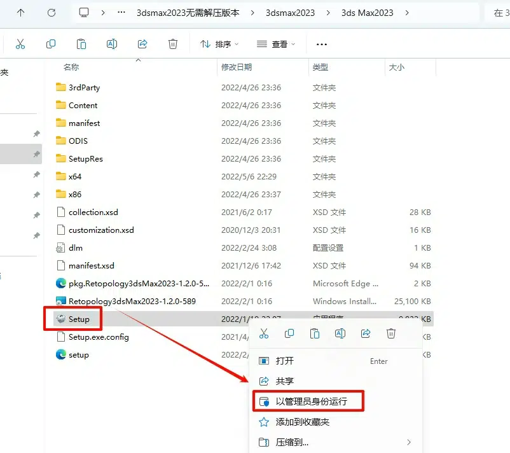Viewport: 510px width, 453px height.
Task: Choose 添加到收藏夹 from the context menu
Action: pos(302,422)
